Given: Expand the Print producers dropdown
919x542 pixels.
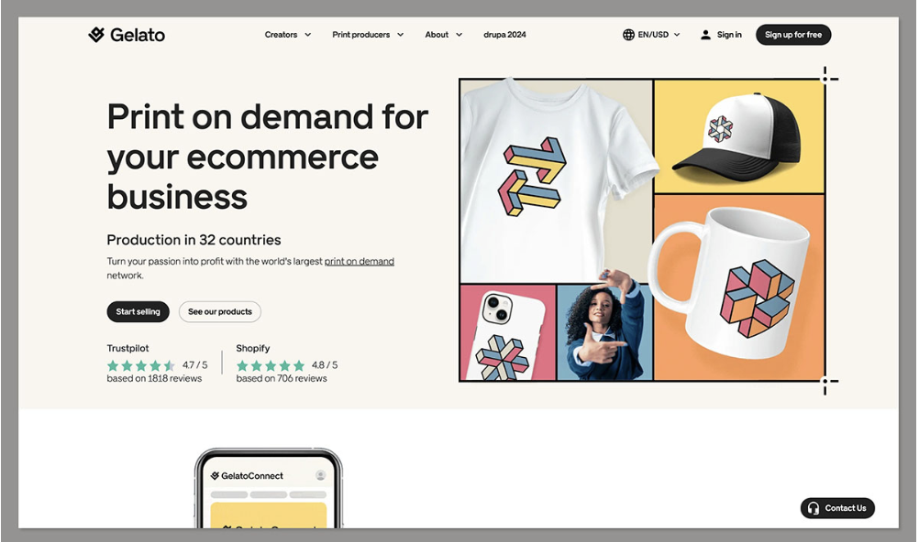Looking at the screenshot, I should coord(368,35).
